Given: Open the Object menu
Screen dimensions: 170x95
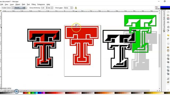Looking at the screenshot, I should coord(18,4).
